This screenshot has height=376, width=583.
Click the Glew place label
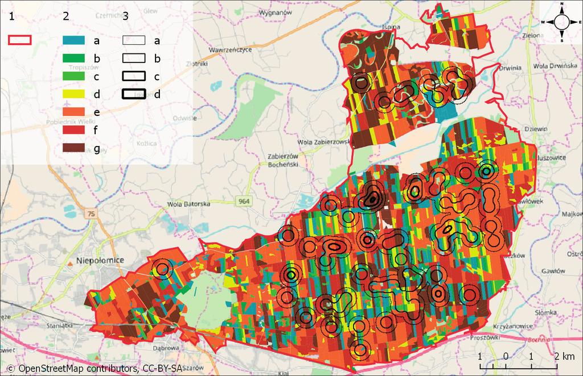(x=150, y=11)
